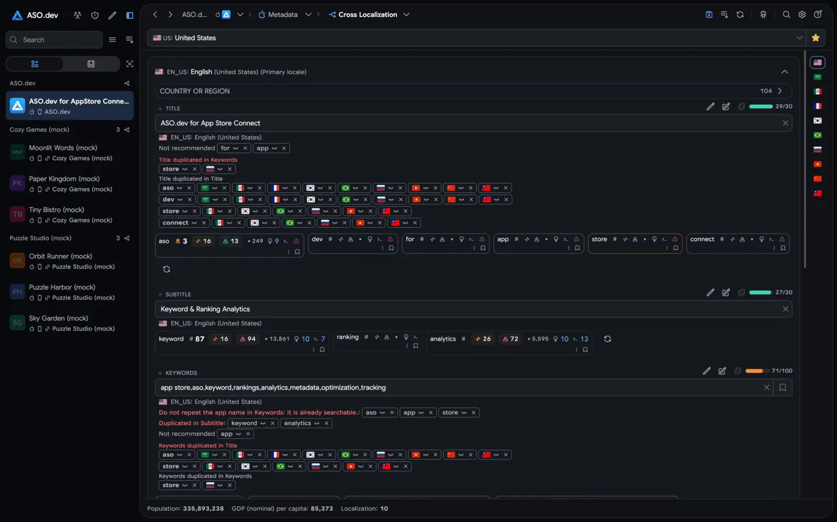Clear the ASO.dev for App Store Connect title
Image resolution: width=837 pixels, height=522 pixels.
(x=785, y=123)
